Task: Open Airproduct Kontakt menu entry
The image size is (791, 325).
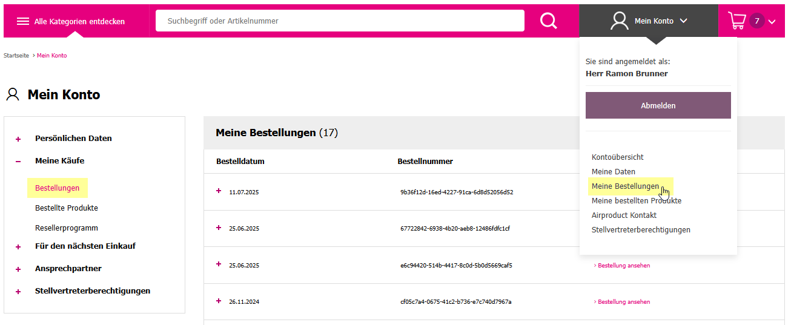Action: click(x=624, y=215)
